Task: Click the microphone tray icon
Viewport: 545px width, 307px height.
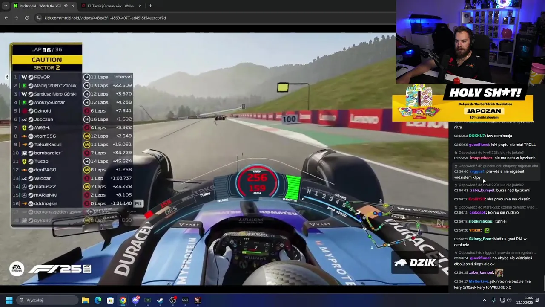Action: click(493, 300)
